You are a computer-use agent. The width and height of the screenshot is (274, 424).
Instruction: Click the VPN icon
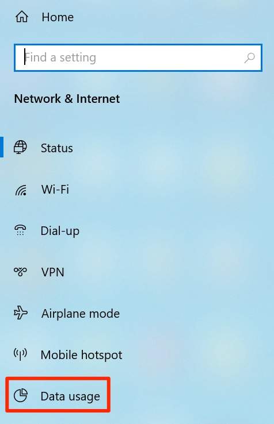click(20, 272)
